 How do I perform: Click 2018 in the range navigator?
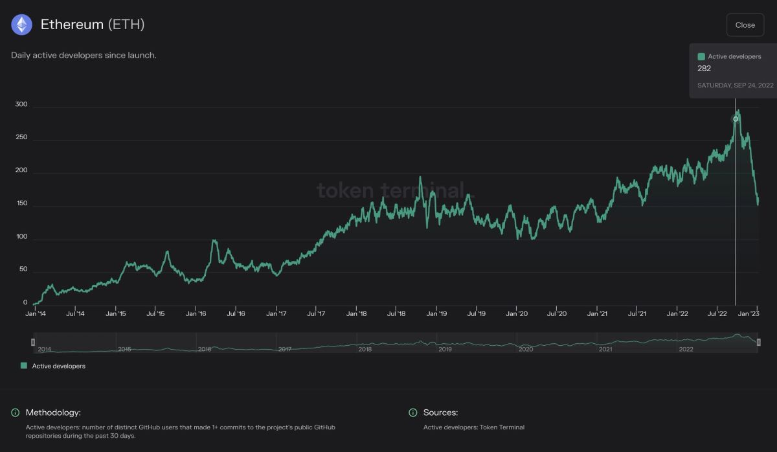pyautogui.click(x=365, y=350)
